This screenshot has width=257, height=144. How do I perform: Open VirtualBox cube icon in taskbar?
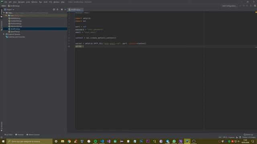click(82, 141)
